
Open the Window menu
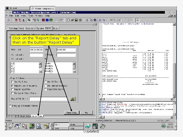[x=39, y=16]
